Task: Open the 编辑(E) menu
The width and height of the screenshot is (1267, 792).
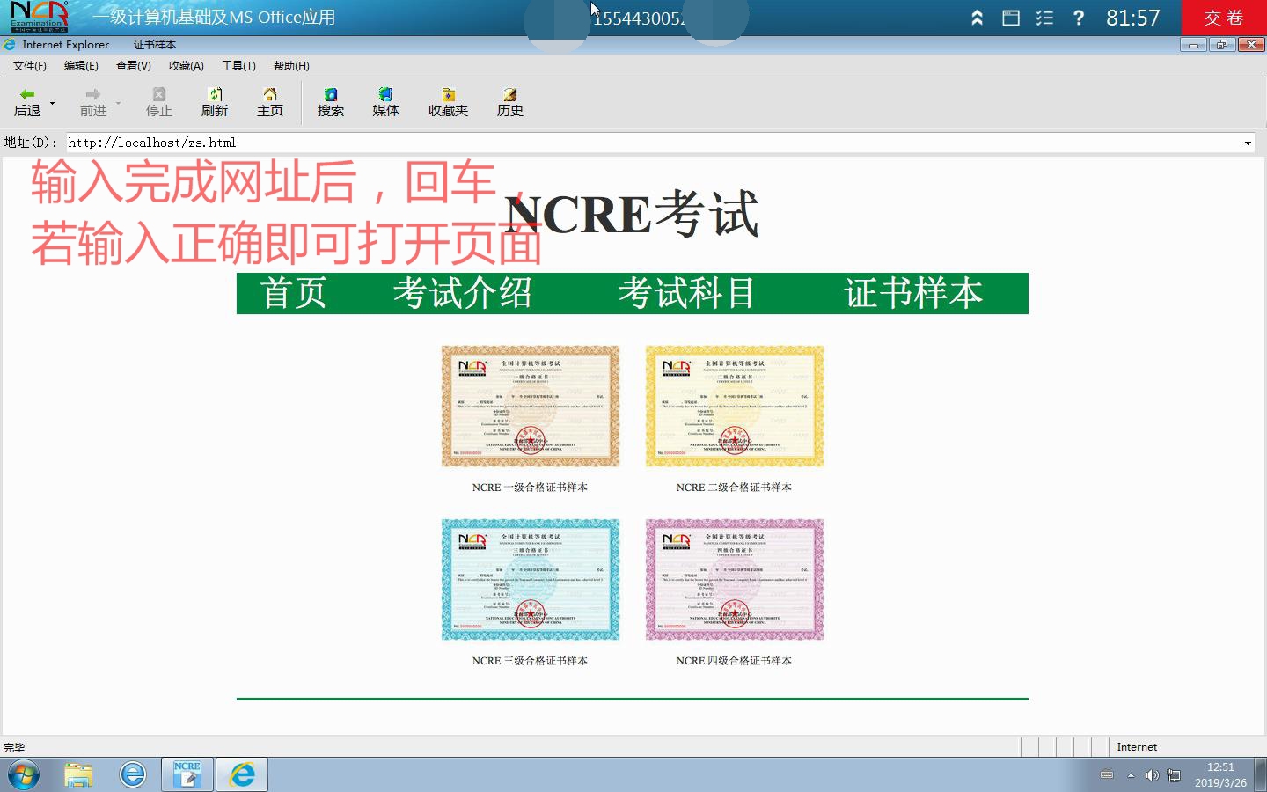Action: pos(81,66)
